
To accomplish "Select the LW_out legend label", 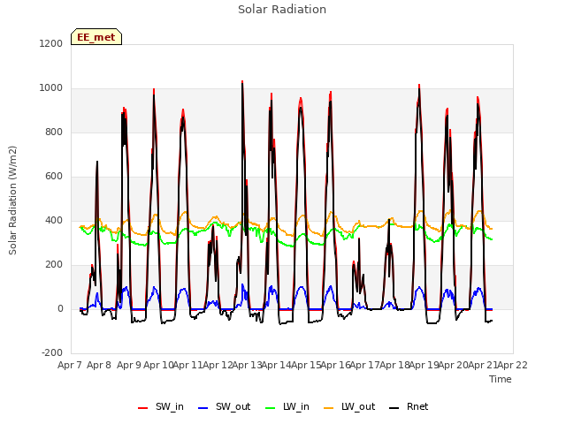I will [x=358, y=406].
